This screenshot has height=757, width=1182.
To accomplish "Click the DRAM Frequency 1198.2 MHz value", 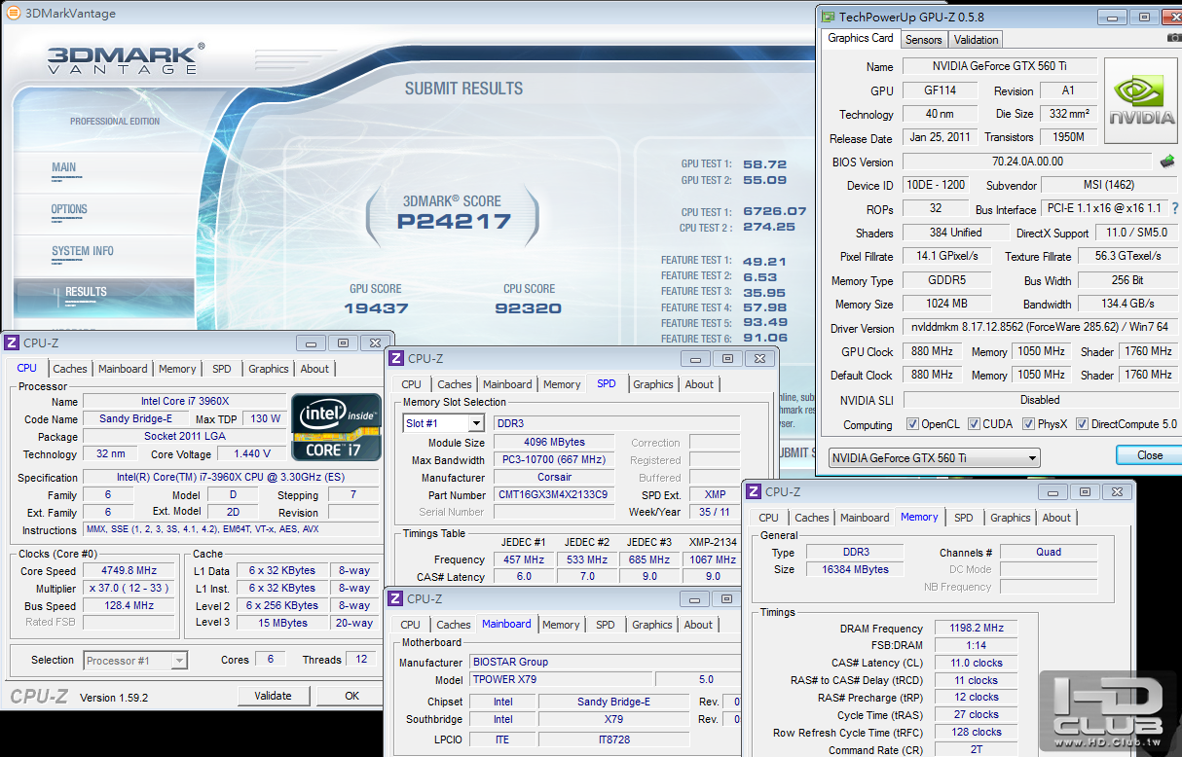I will tap(977, 629).
